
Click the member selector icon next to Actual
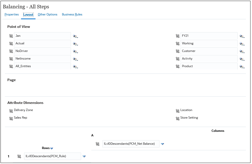click(75, 44)
